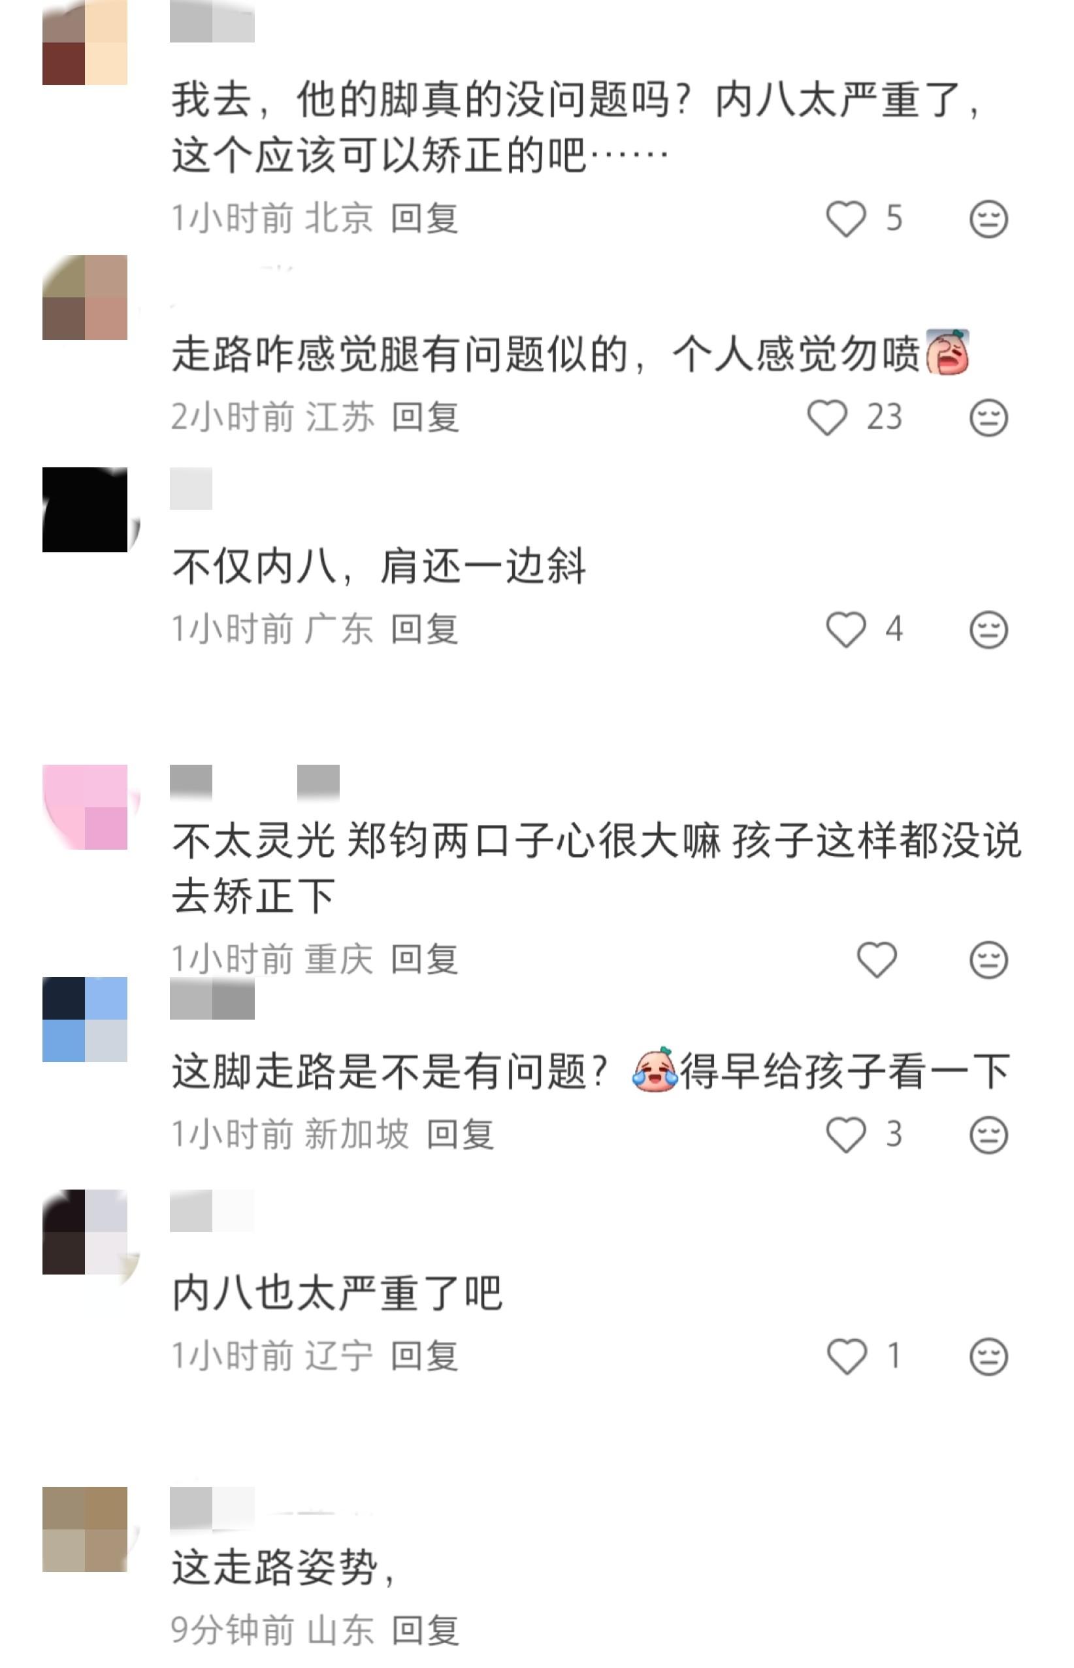
Task: Reply to the Jiangsu comment
Action: point(425,417)
